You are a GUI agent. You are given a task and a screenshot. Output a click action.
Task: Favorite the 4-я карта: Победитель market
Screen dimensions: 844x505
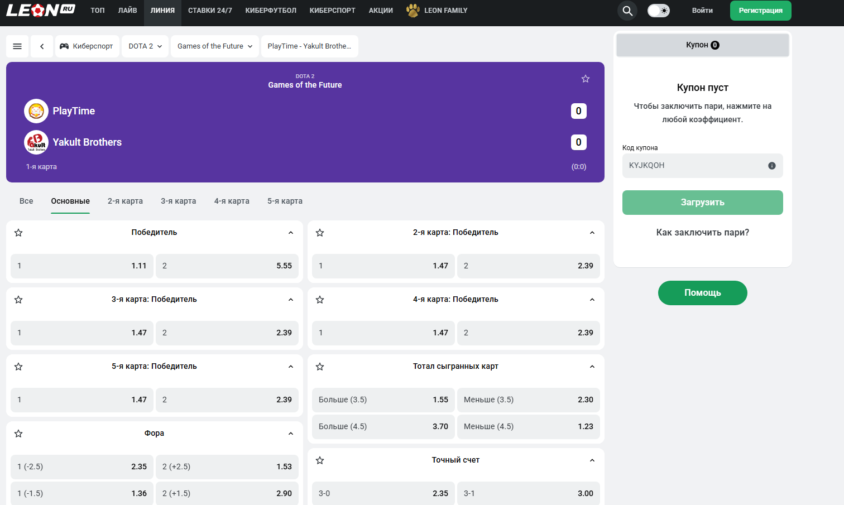(x=320, y=300)
